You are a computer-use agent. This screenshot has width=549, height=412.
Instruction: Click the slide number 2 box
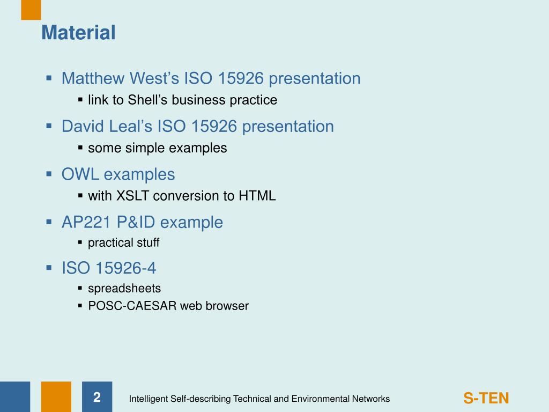(97, 396)
